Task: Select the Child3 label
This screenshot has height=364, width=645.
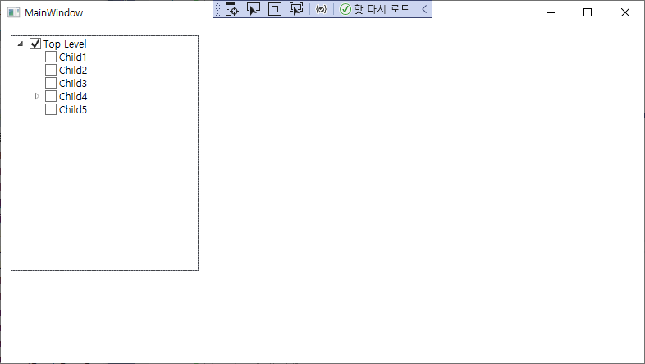Action: point(73,84)
